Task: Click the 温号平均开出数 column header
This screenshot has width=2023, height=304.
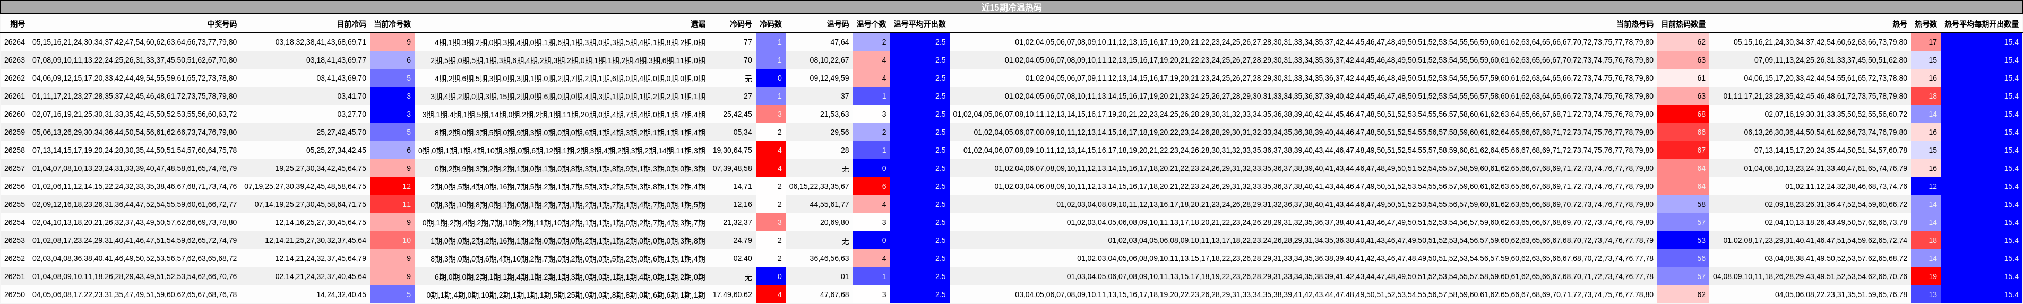Action: tap(919, 24)
